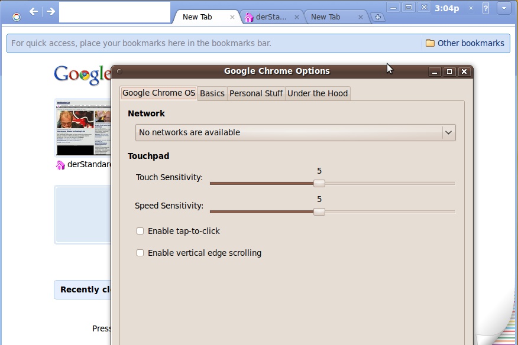
Task: Switch to the Basics tab
Action: click(212, 93)
